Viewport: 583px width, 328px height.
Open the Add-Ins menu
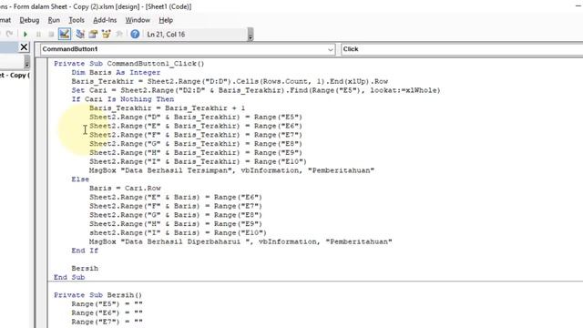point(105,20)
